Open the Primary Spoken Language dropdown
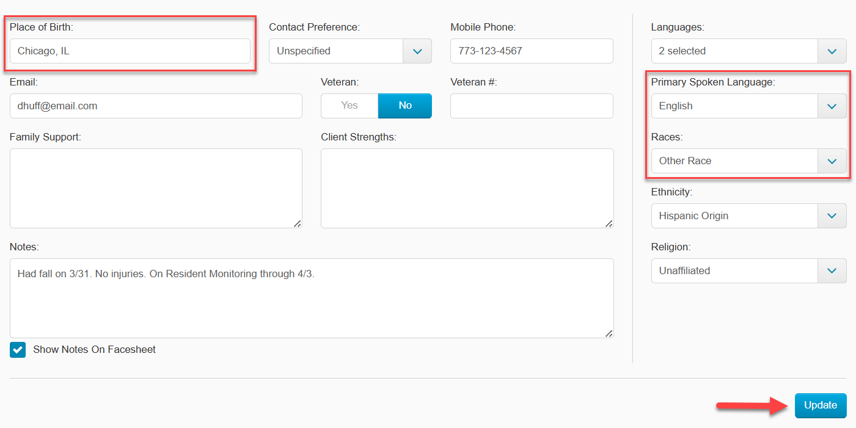Image resolution: width=856 pixels, height=428 pixels. [748, 106]
